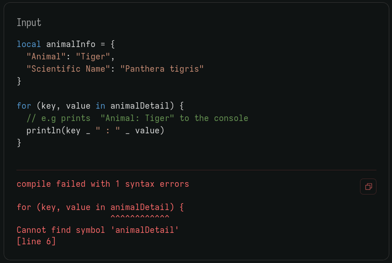392x263 pixels.
Task: Click the "Tiger" string value
Action: click(93, 57)
